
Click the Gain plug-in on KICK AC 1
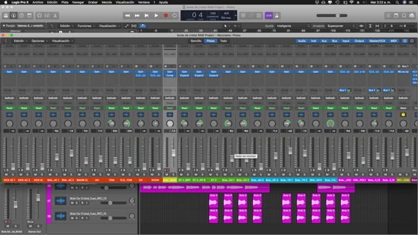9,72
